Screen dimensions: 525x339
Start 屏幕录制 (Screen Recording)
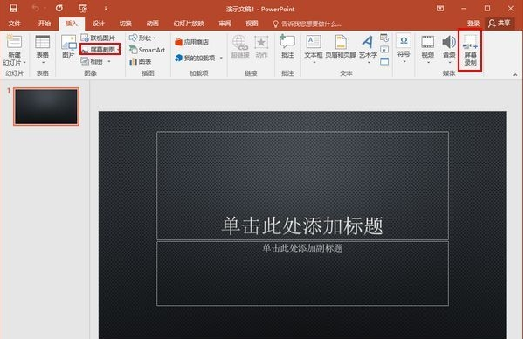click(x=470, y=51)
